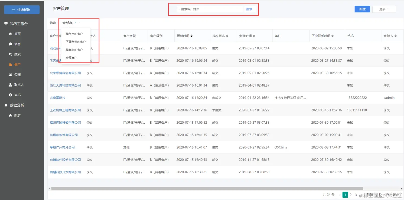Open customer 银融科技开发有限公司
Viewport: 404px width, 200px height.
65,172
